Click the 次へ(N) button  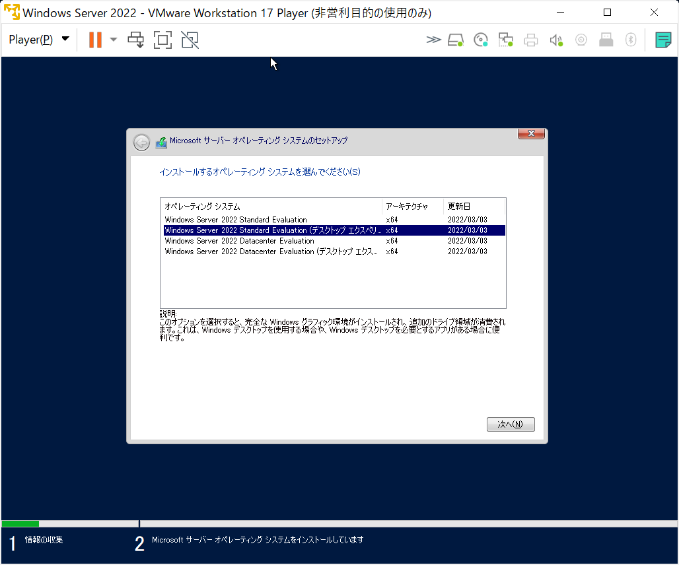tap(511, 424)
